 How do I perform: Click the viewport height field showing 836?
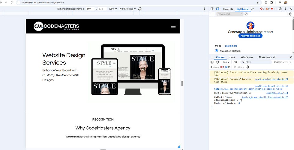102,9
